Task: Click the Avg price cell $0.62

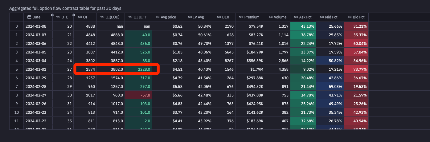Action: [x=168, y=26]
